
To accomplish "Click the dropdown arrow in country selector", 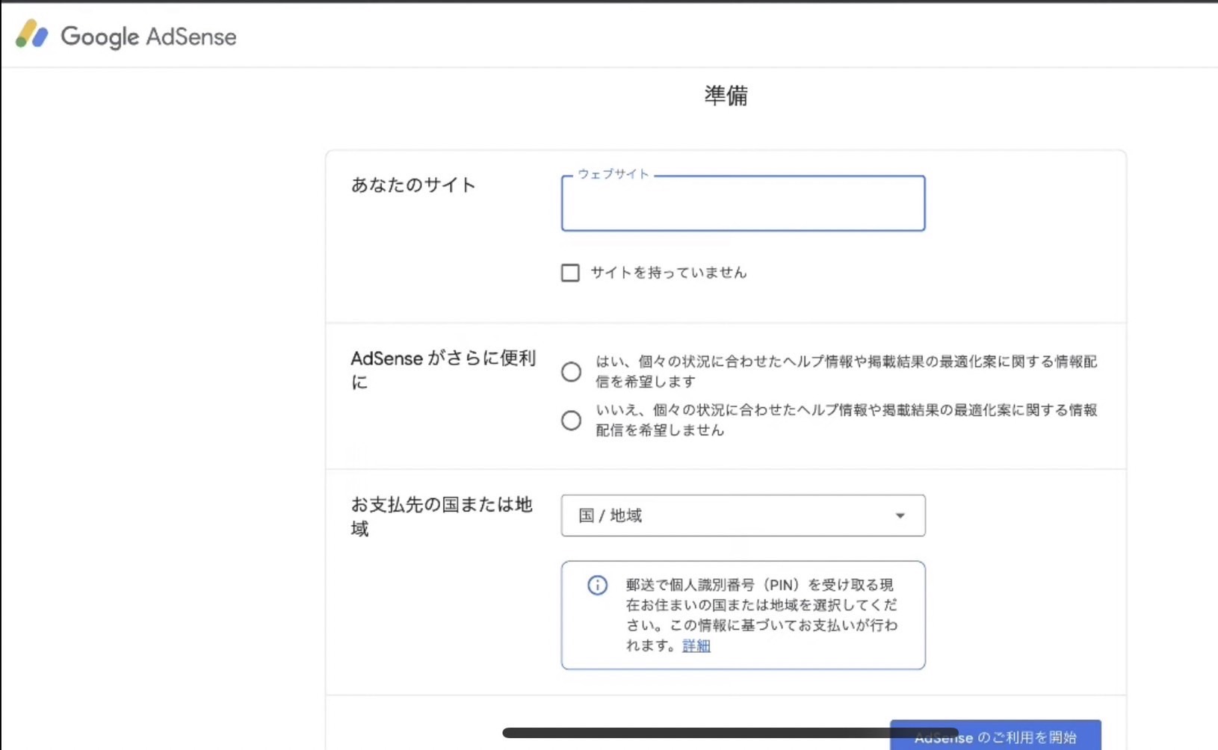I will coord(900,515).
